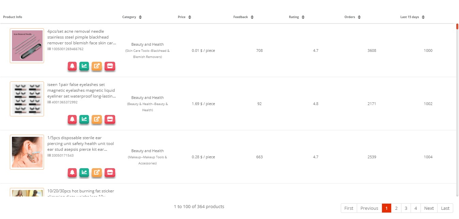459x219 pixels.
Task: Click the Next pagination button
Action: click(x=429, y=208)
